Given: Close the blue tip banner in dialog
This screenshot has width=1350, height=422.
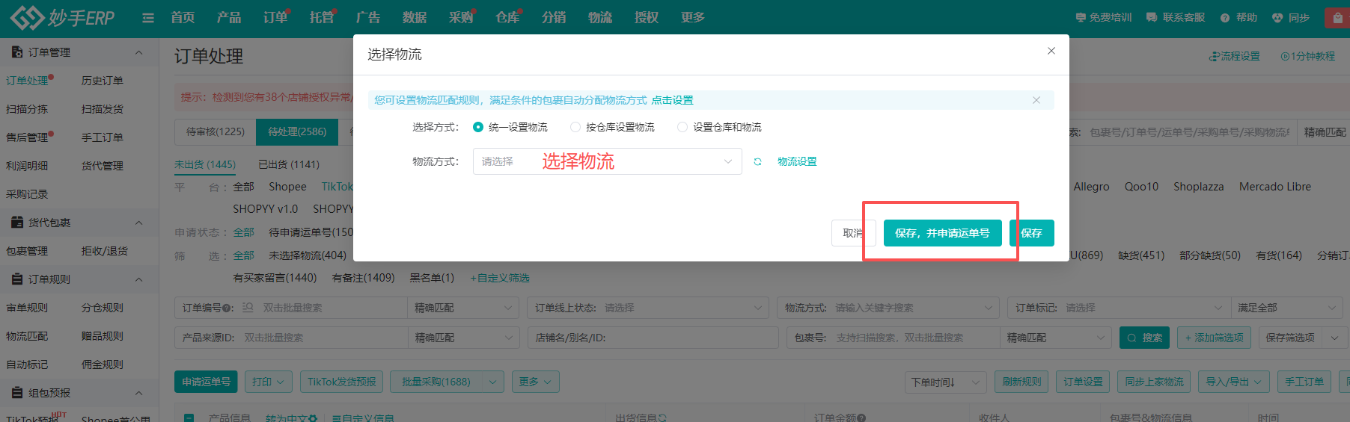Looking at the screenshot, I should [x=1036, y=100].
